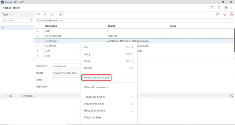Choose Delete from context menu
The width and height of the screenshot is (235, 125).
click(109, 68)
